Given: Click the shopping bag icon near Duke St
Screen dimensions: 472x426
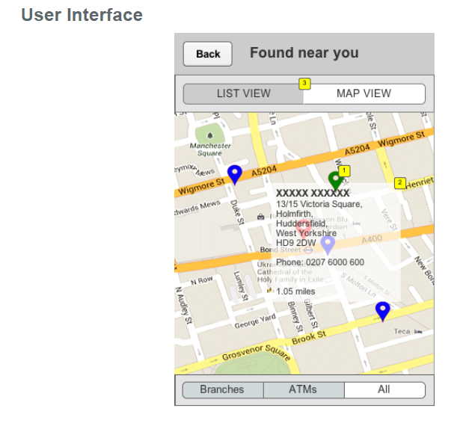Looking at the screenshot, I should (260, 216).
